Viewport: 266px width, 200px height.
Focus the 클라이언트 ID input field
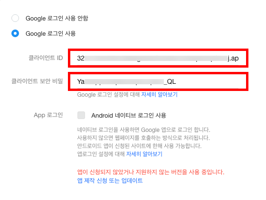point(158,58)
